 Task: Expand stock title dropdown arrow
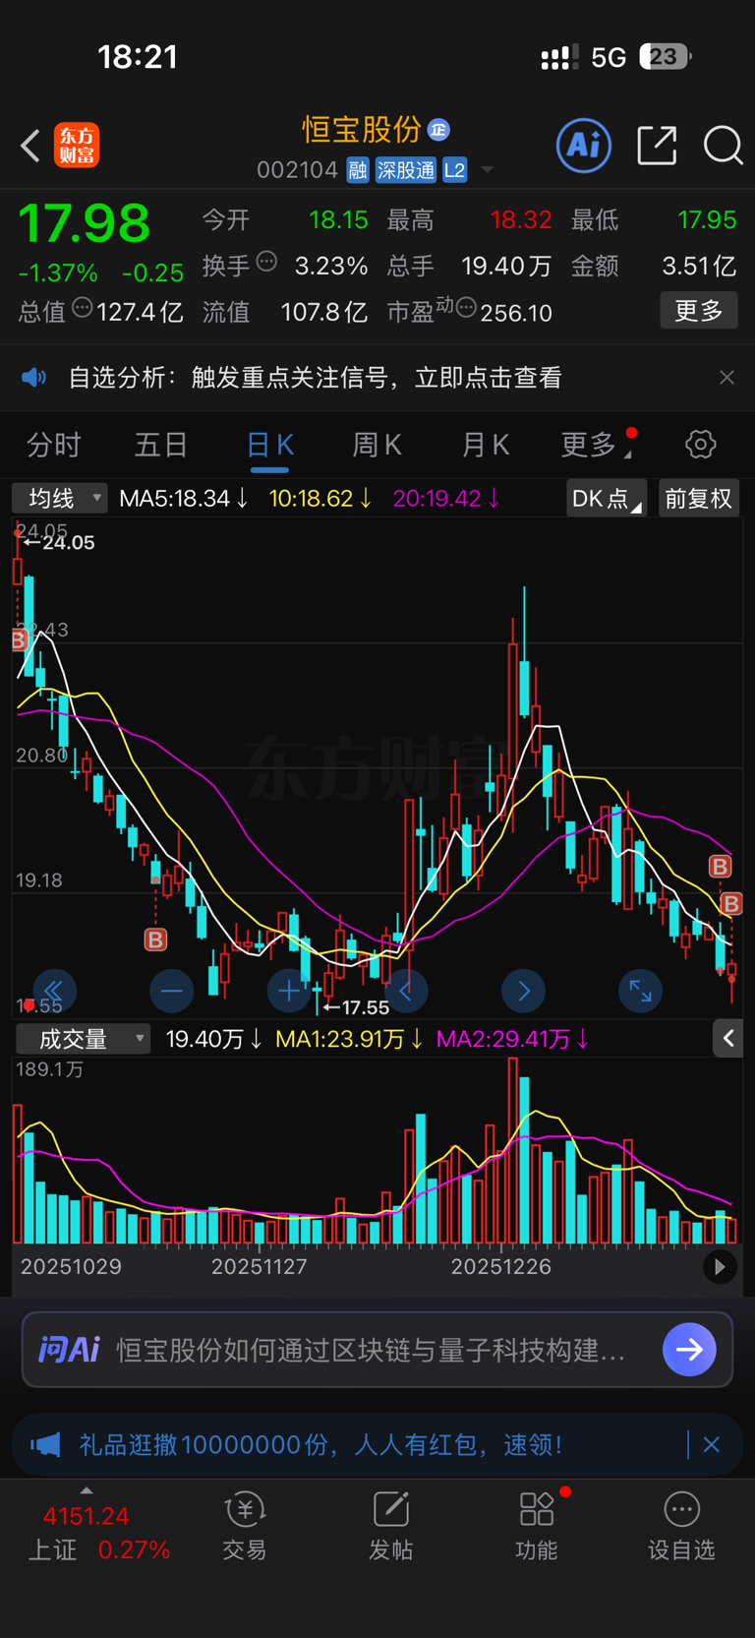coord(487,171)
